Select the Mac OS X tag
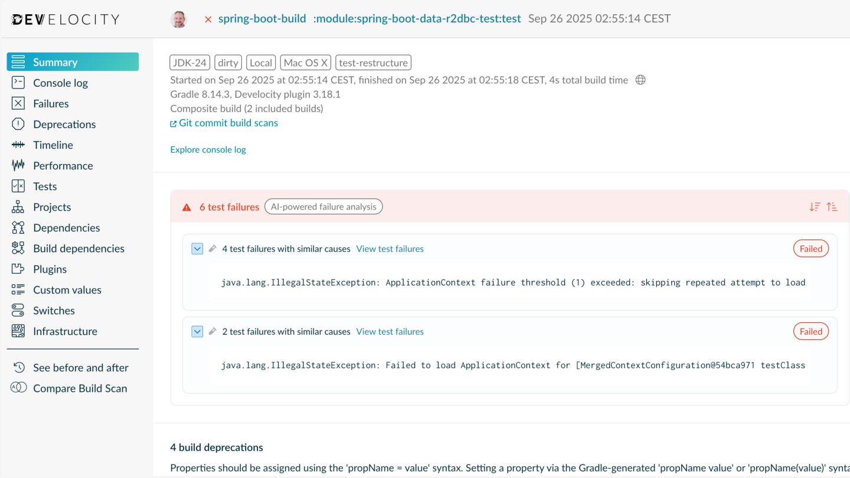The image size is (850, 478). 306,63
